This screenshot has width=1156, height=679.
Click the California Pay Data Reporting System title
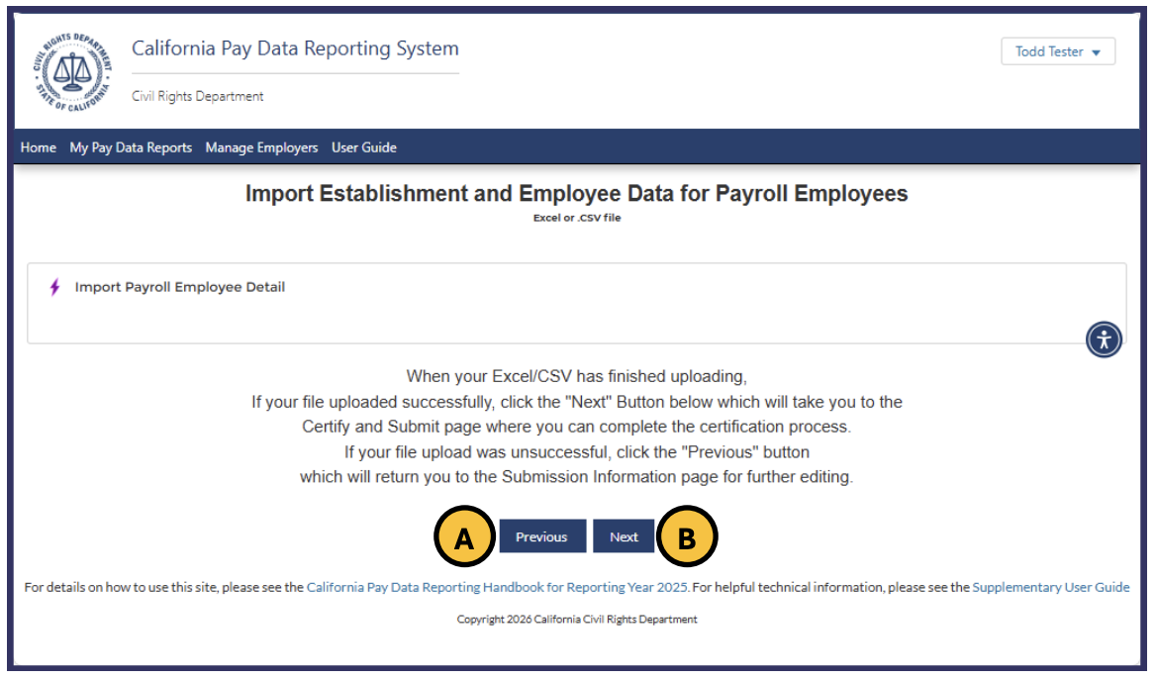(x=296, y=48)
